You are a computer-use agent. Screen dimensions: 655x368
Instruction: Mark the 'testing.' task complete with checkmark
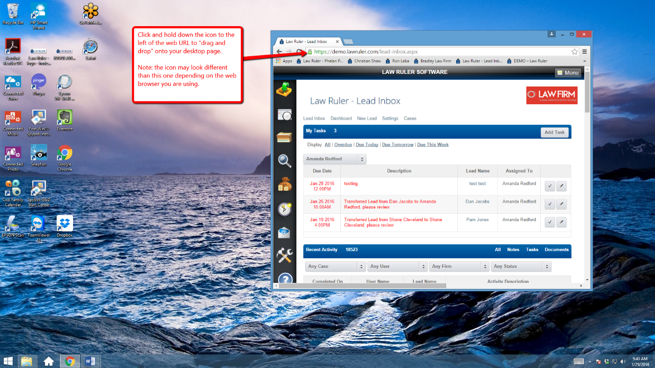(550, 187)
